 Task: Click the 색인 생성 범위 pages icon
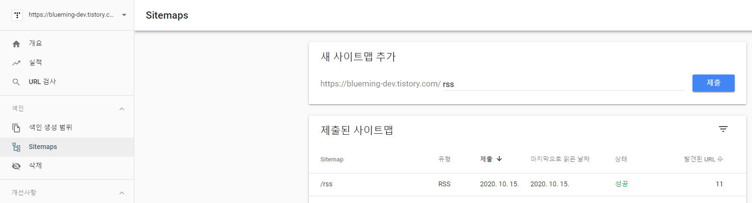(16, 128)
